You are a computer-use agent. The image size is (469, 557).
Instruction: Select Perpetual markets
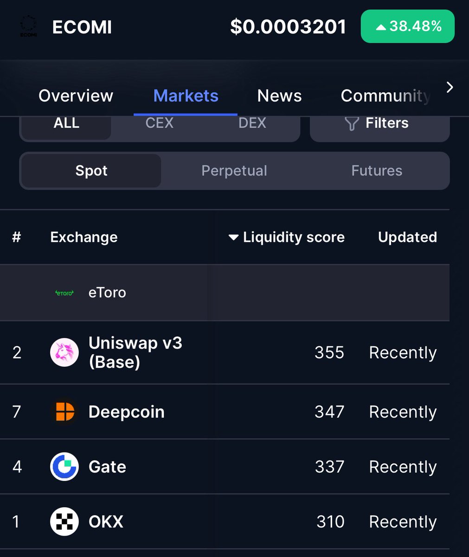(x=234, y=171)
